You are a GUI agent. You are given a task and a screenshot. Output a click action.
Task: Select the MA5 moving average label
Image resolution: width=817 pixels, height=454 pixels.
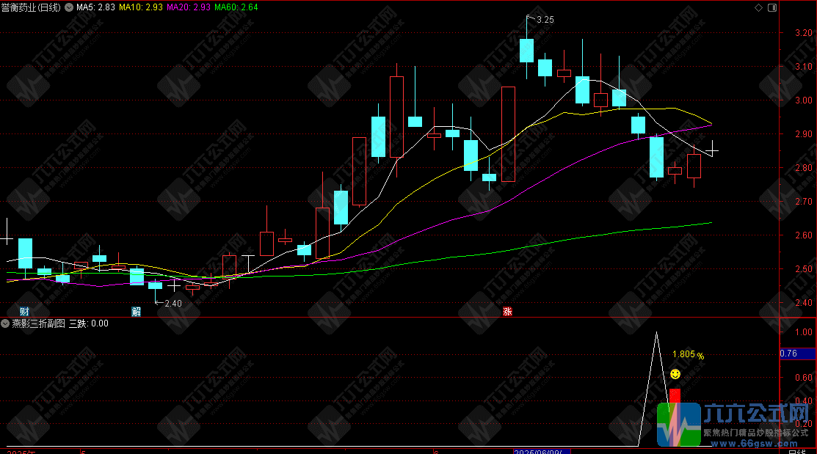(96, 7)
